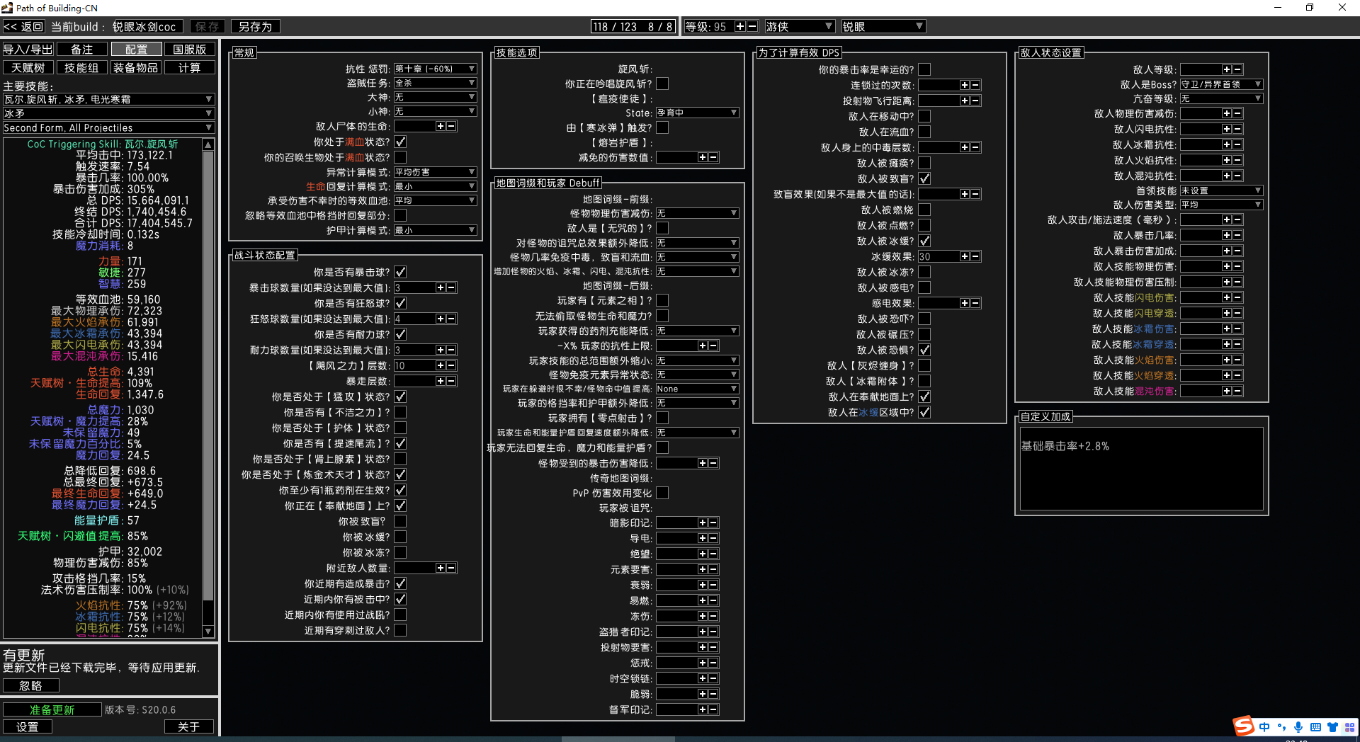Uncheck 你是否有暴击球 checkbox
The height and width of the screenshot is (742, 1360).
400,272
